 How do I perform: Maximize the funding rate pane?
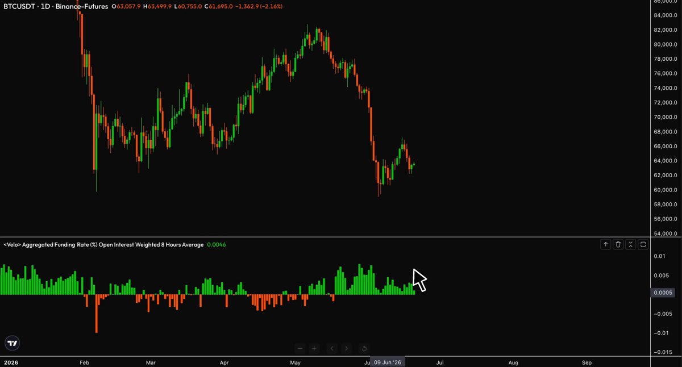pos(643,244)
